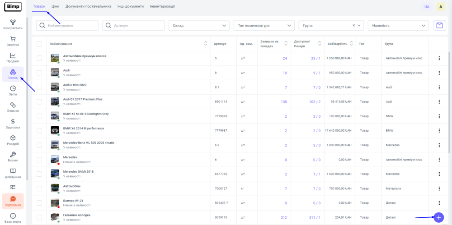The image size is (452, 225).
Task: Open the Тип номенклатури dropdown
Action: (264, 26)
